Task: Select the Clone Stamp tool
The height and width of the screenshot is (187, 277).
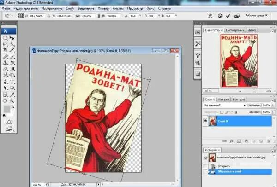Action: pyautogui.click(x=5, y=63)
